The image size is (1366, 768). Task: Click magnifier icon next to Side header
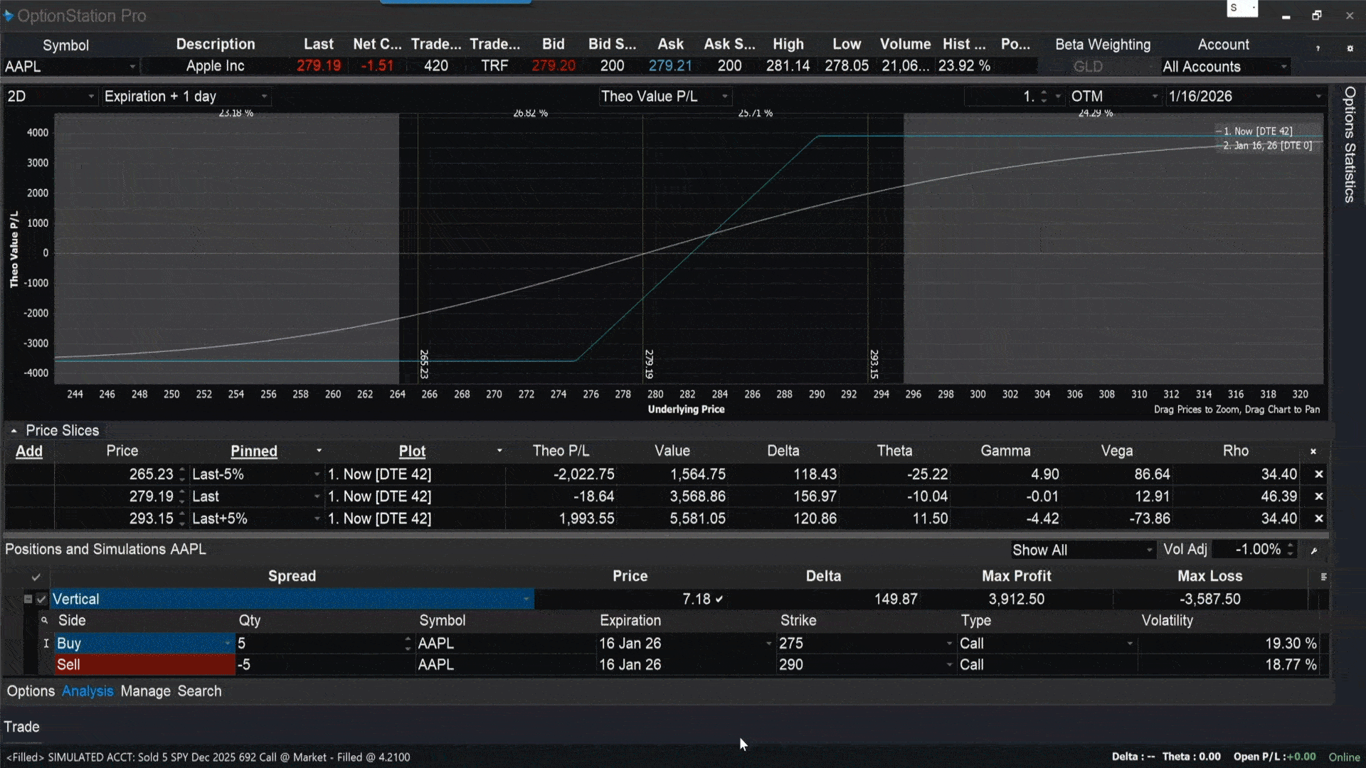pos(44,620)
